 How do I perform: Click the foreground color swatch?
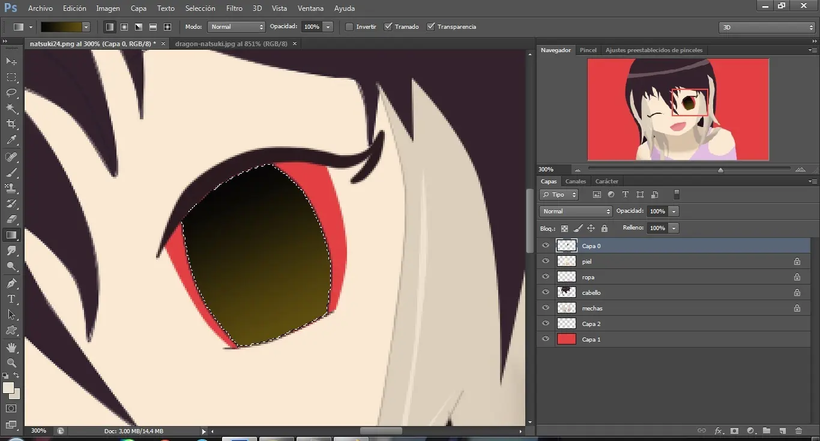coord(8,388)
